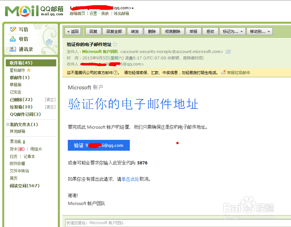The image size is (291, 227).
Task: Open 草稿箱 folder
Action: pos(15,85)
